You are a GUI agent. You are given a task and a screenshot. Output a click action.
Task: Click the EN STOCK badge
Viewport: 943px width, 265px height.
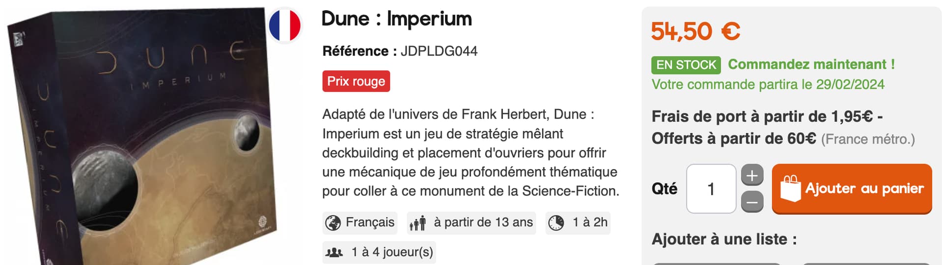coord(686,65)
